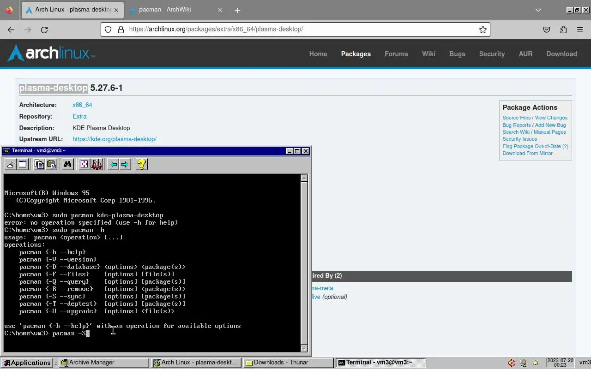Toggle terminal fullscreen with the arrows icon
The image size is (591, 369).
point(84,164)
